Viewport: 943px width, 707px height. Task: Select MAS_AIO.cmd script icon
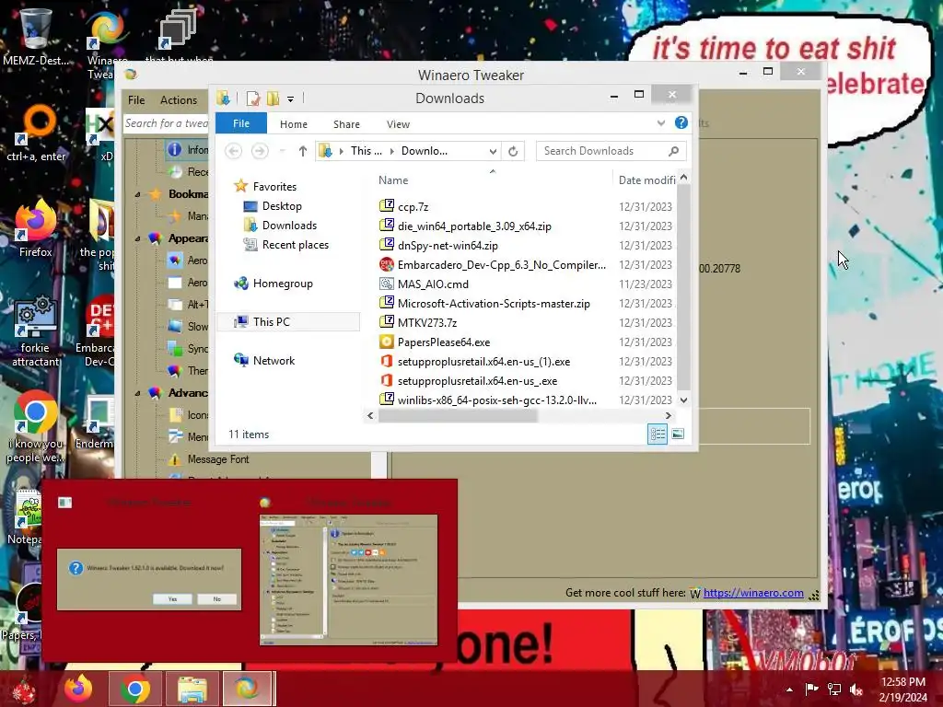[x=387, y=284]
